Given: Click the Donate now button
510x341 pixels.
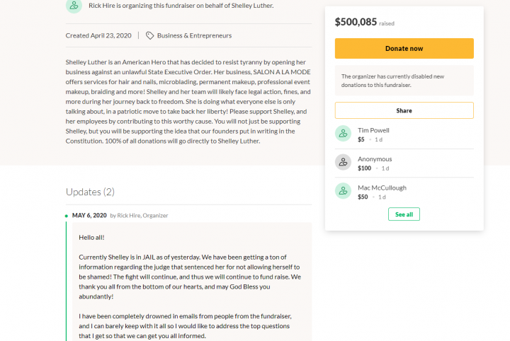Looking at the screenshot, I should (x=404, y=48).
